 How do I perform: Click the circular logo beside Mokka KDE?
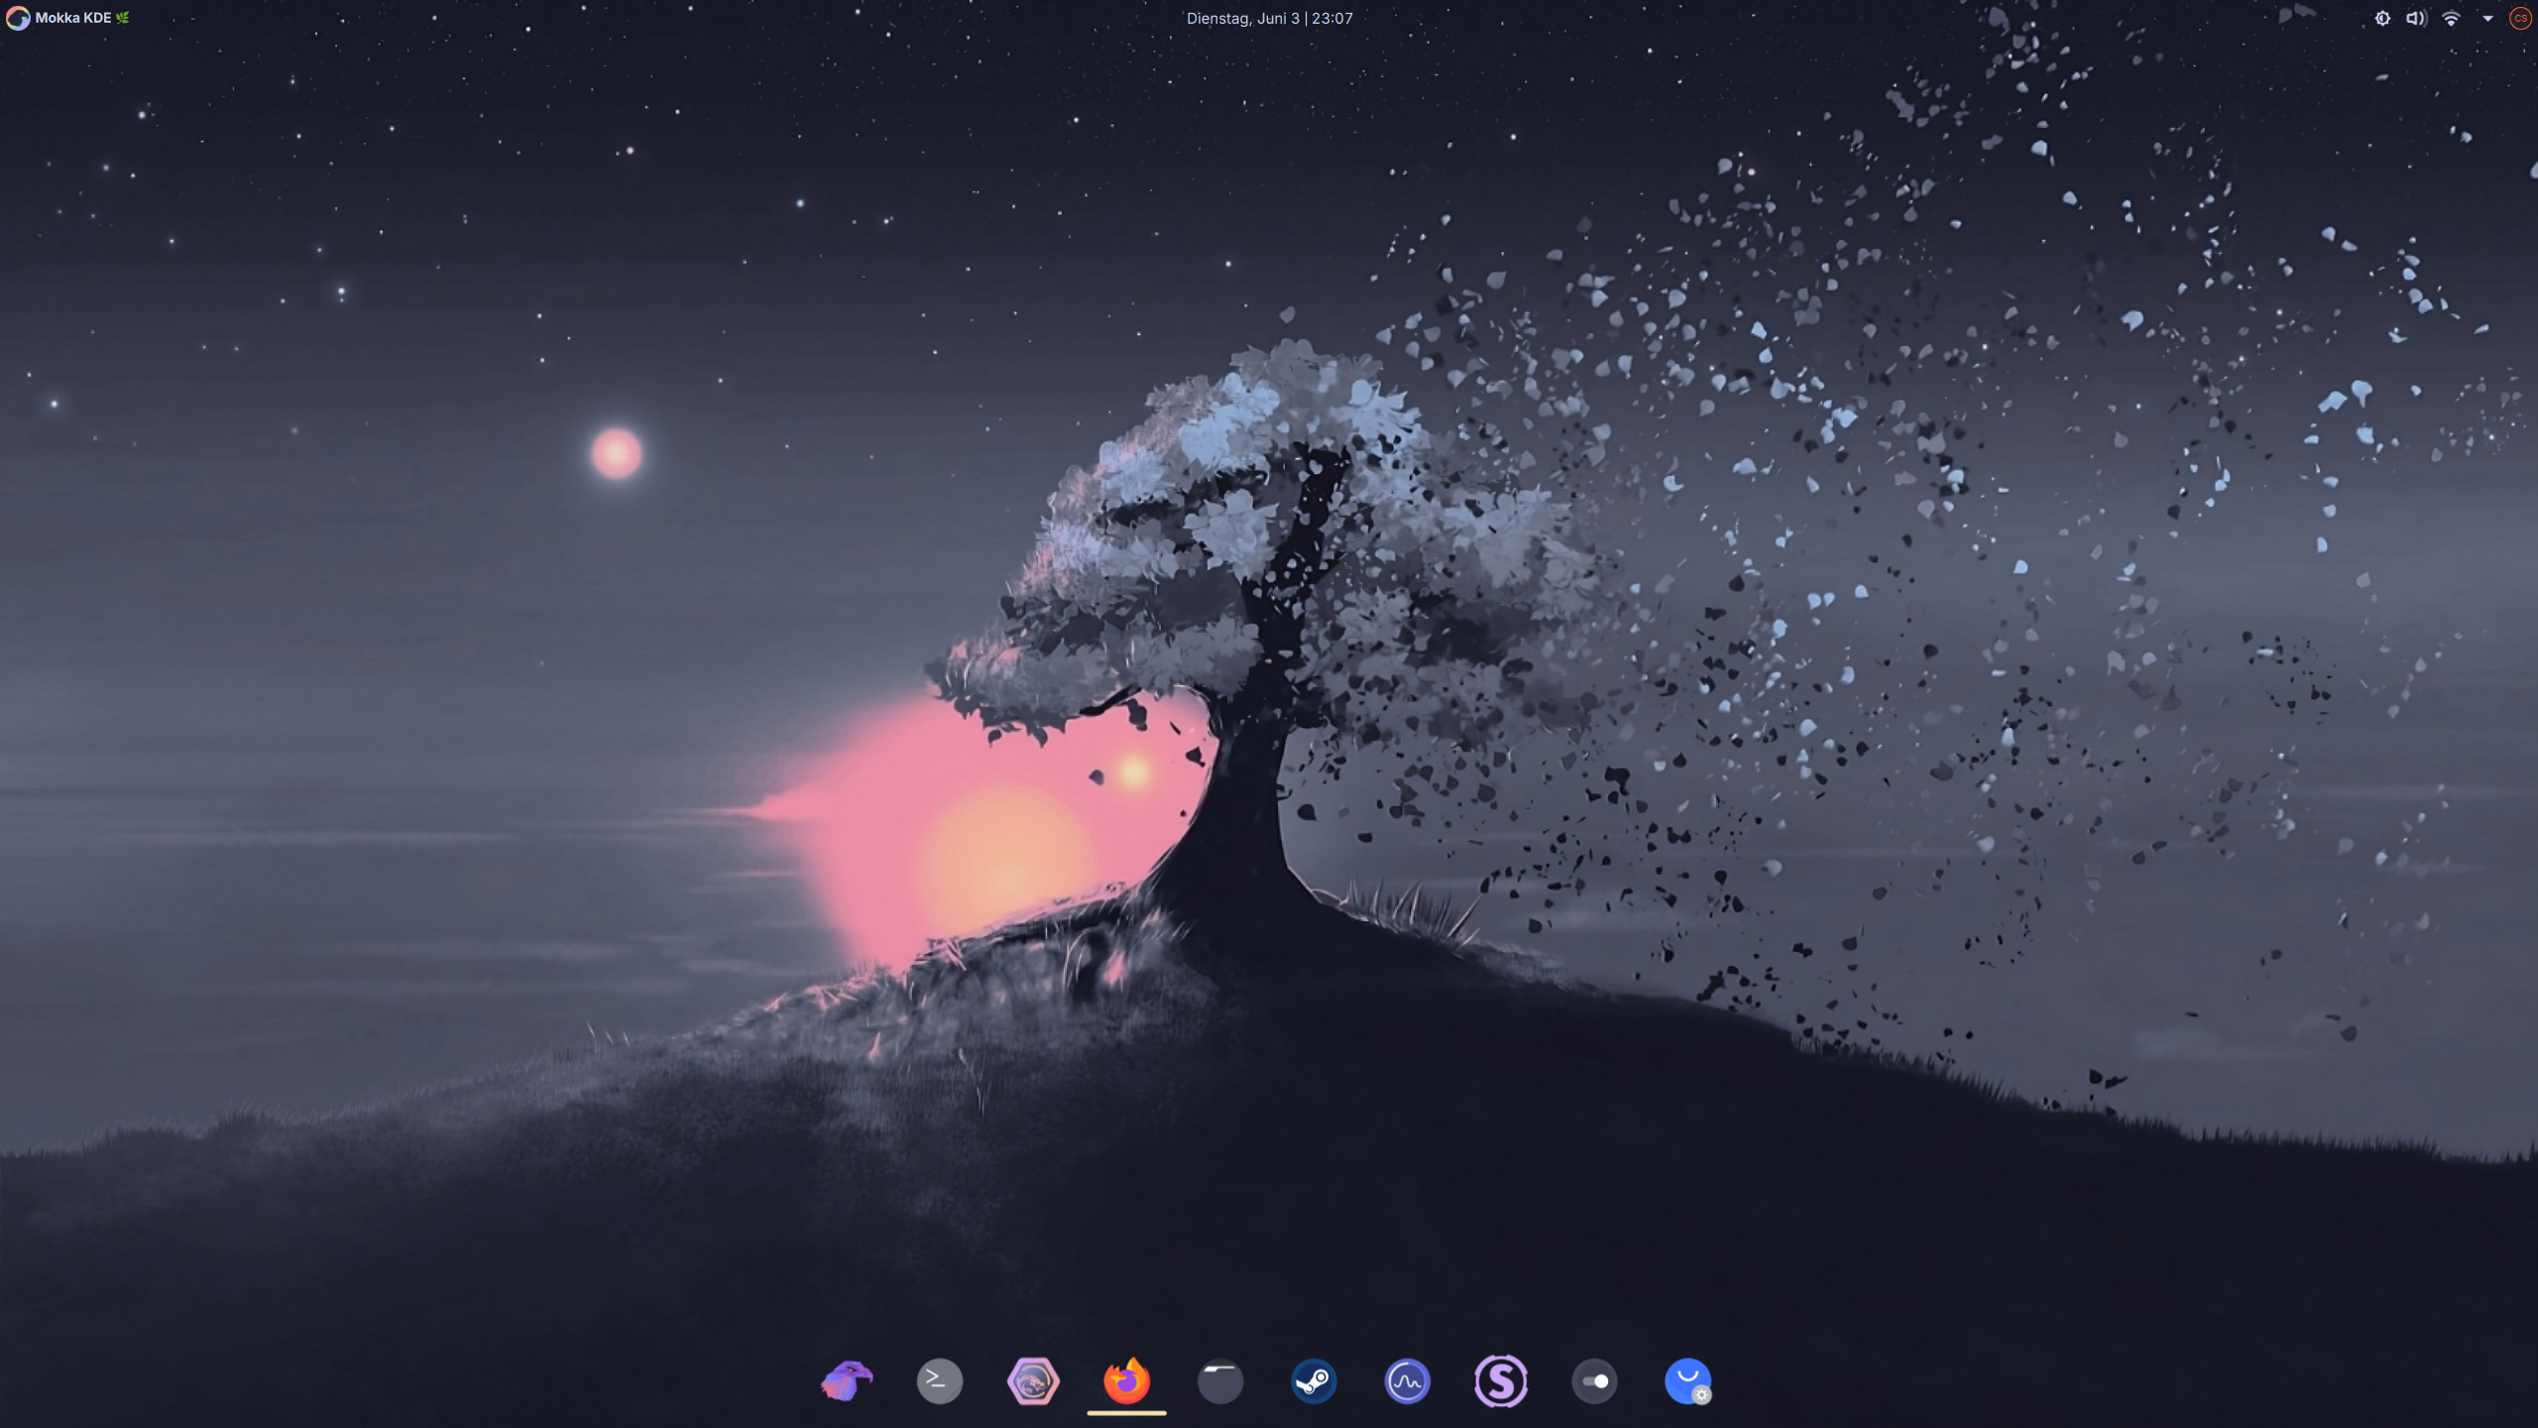pyautogui.click(x=18, y=18)
